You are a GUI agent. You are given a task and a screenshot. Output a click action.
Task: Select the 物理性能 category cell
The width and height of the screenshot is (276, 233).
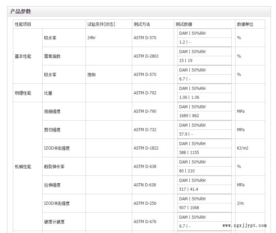pos(23,93)
